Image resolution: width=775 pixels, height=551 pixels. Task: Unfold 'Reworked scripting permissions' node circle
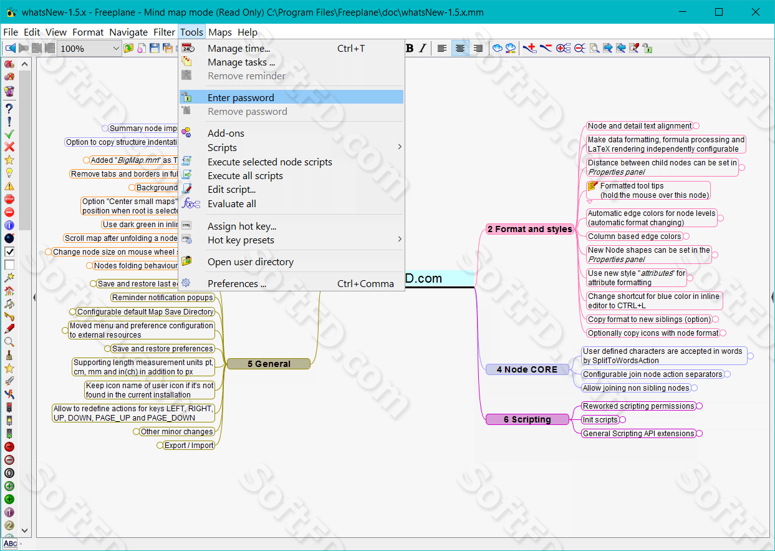tap(700, 406)
